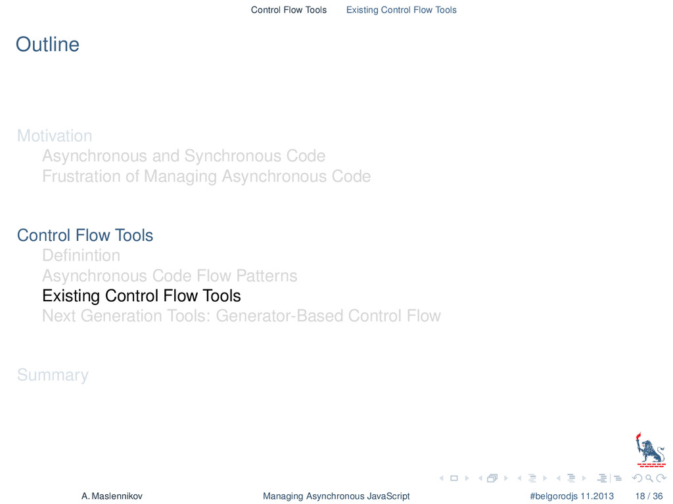Click the section navigation lines icon
The width and height of the screenshot is (673, 504).
tap(571, 478)
